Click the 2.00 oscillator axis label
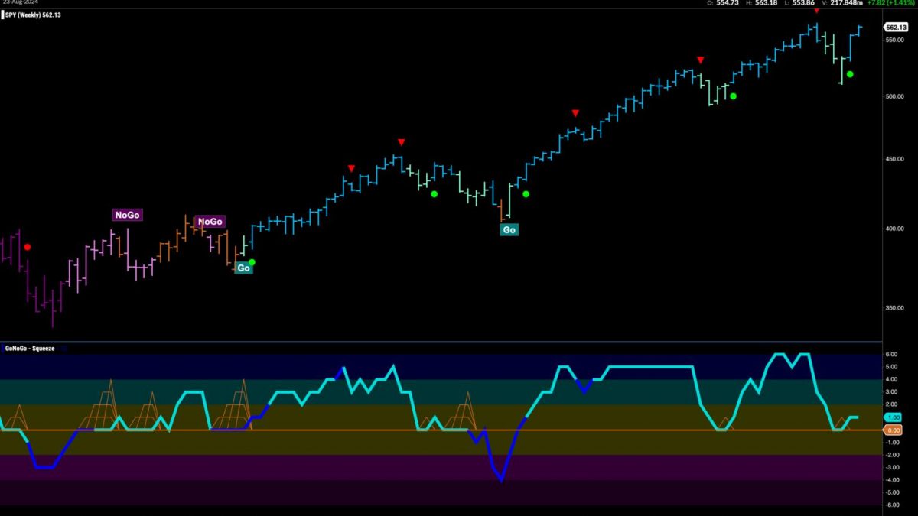Image resolution: width=918 pixels, height=516 pixels. 891,405
